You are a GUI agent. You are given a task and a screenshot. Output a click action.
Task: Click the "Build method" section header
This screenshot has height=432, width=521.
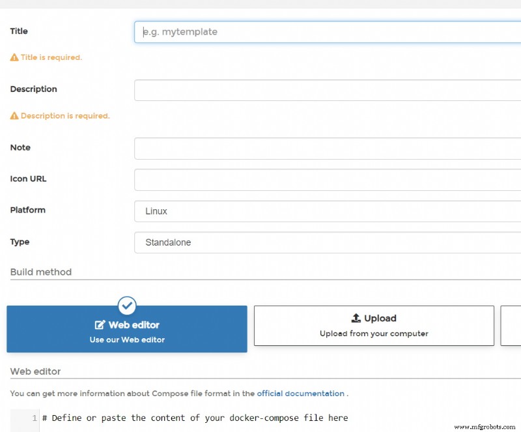(41, 272)
